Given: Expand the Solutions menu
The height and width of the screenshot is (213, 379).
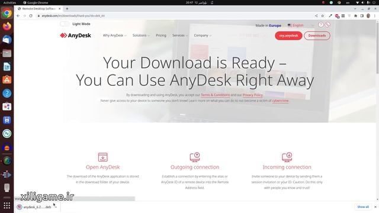Looking at the screenshot, I should [x=141, y=35].
